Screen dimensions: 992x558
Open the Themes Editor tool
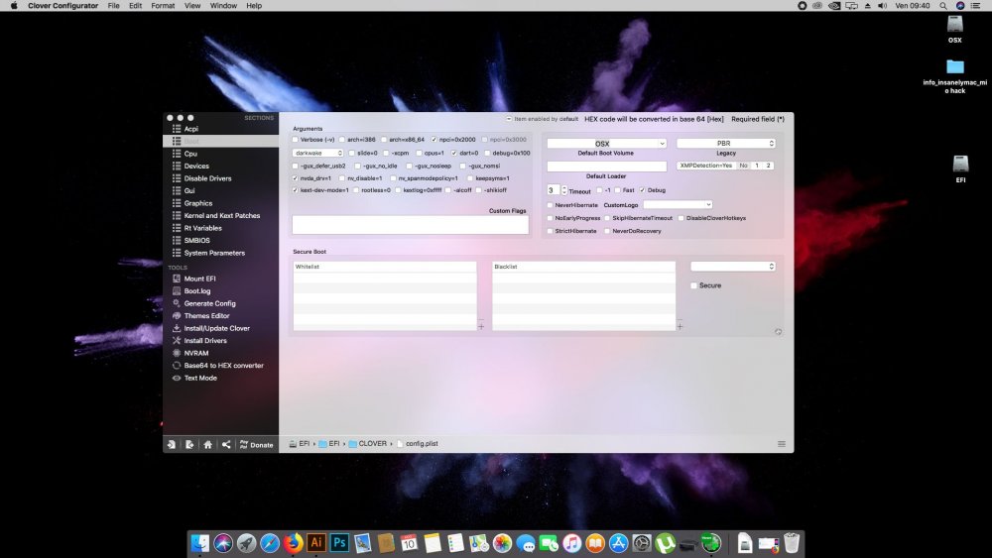[207, 316]
